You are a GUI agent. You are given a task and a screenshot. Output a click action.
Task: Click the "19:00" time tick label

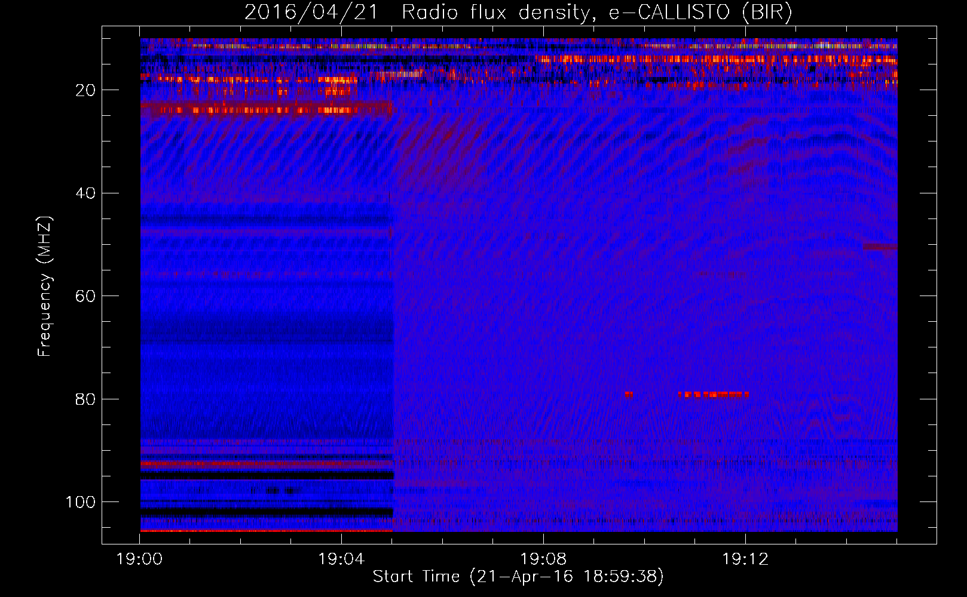tap(139, 559)
